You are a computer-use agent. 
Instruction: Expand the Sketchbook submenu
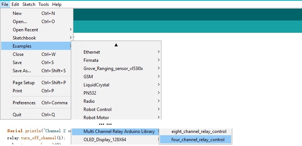(x=36, y=38)
